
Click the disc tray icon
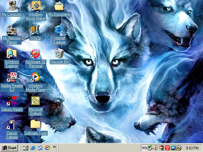[x=145, y=148]
